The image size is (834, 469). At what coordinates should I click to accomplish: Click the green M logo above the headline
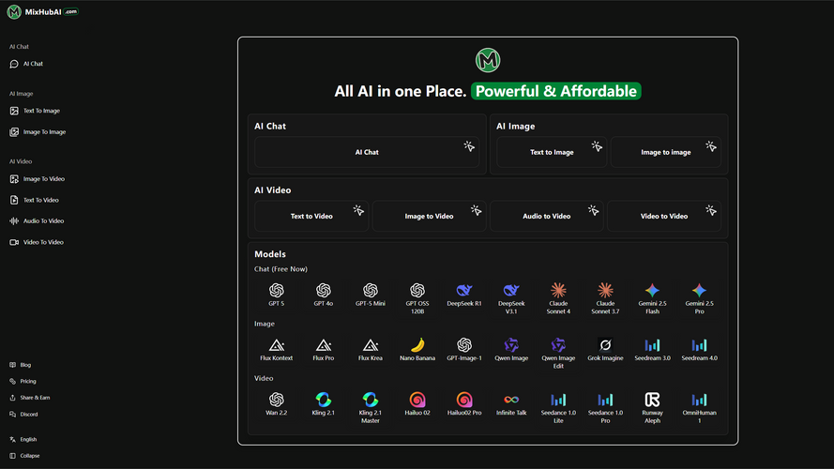point(488,60)
